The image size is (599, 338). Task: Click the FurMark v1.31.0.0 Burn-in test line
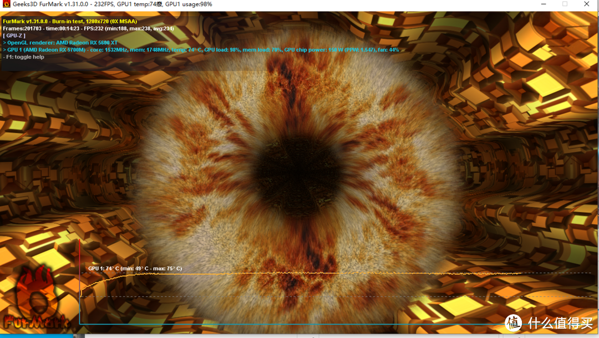tap(70, 22)
